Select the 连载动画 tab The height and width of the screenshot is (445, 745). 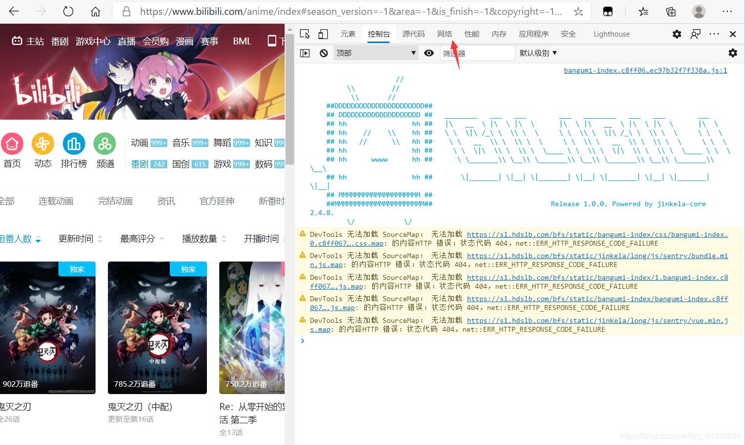pos(56,201)
